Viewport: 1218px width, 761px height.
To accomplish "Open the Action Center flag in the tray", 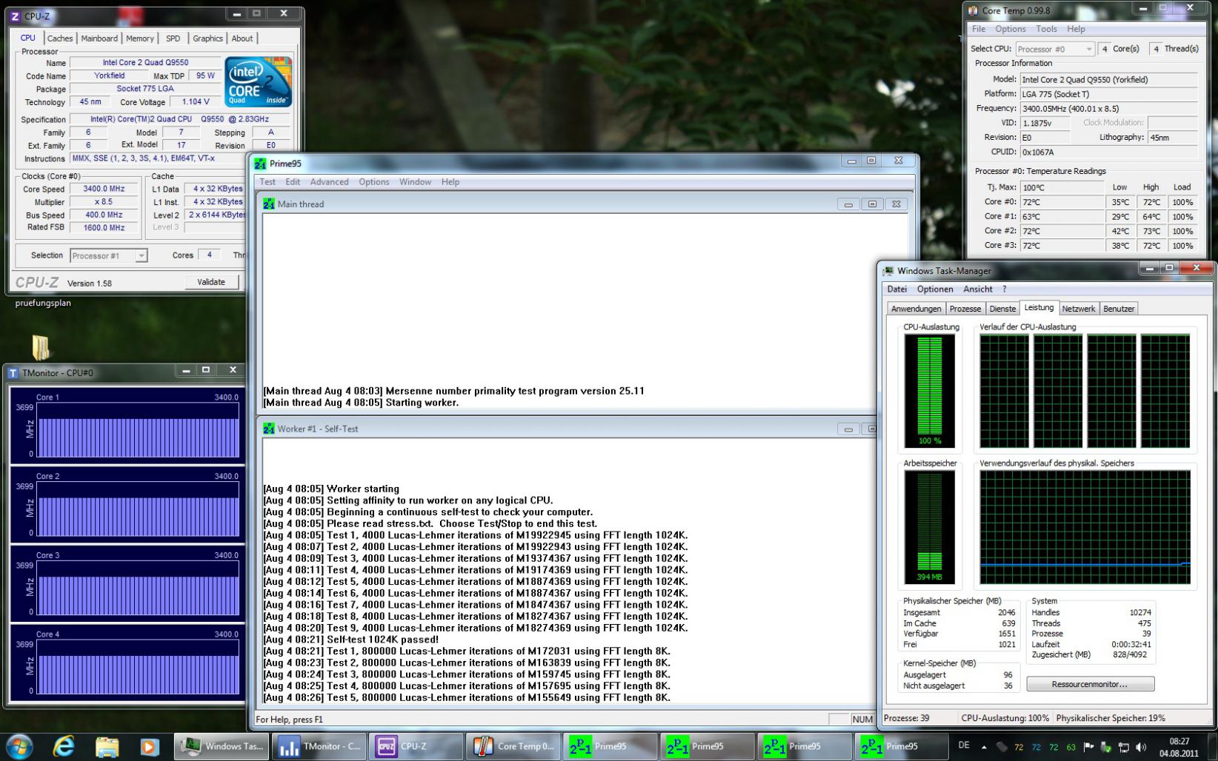I will (1088, 747).
